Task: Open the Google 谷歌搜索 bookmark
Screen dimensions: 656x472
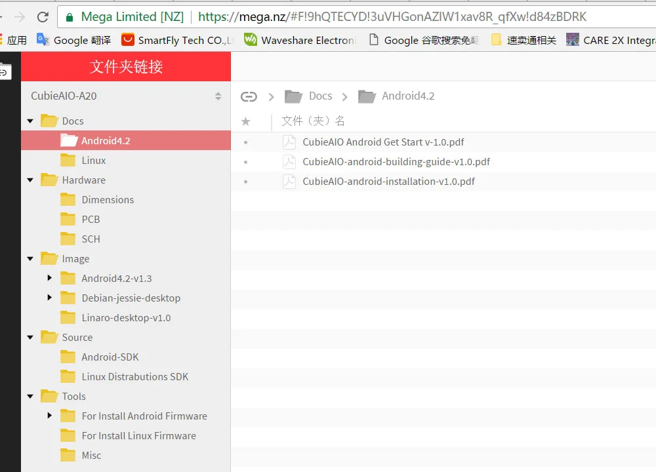Action: pyautogui.click(x=423, y=40)
